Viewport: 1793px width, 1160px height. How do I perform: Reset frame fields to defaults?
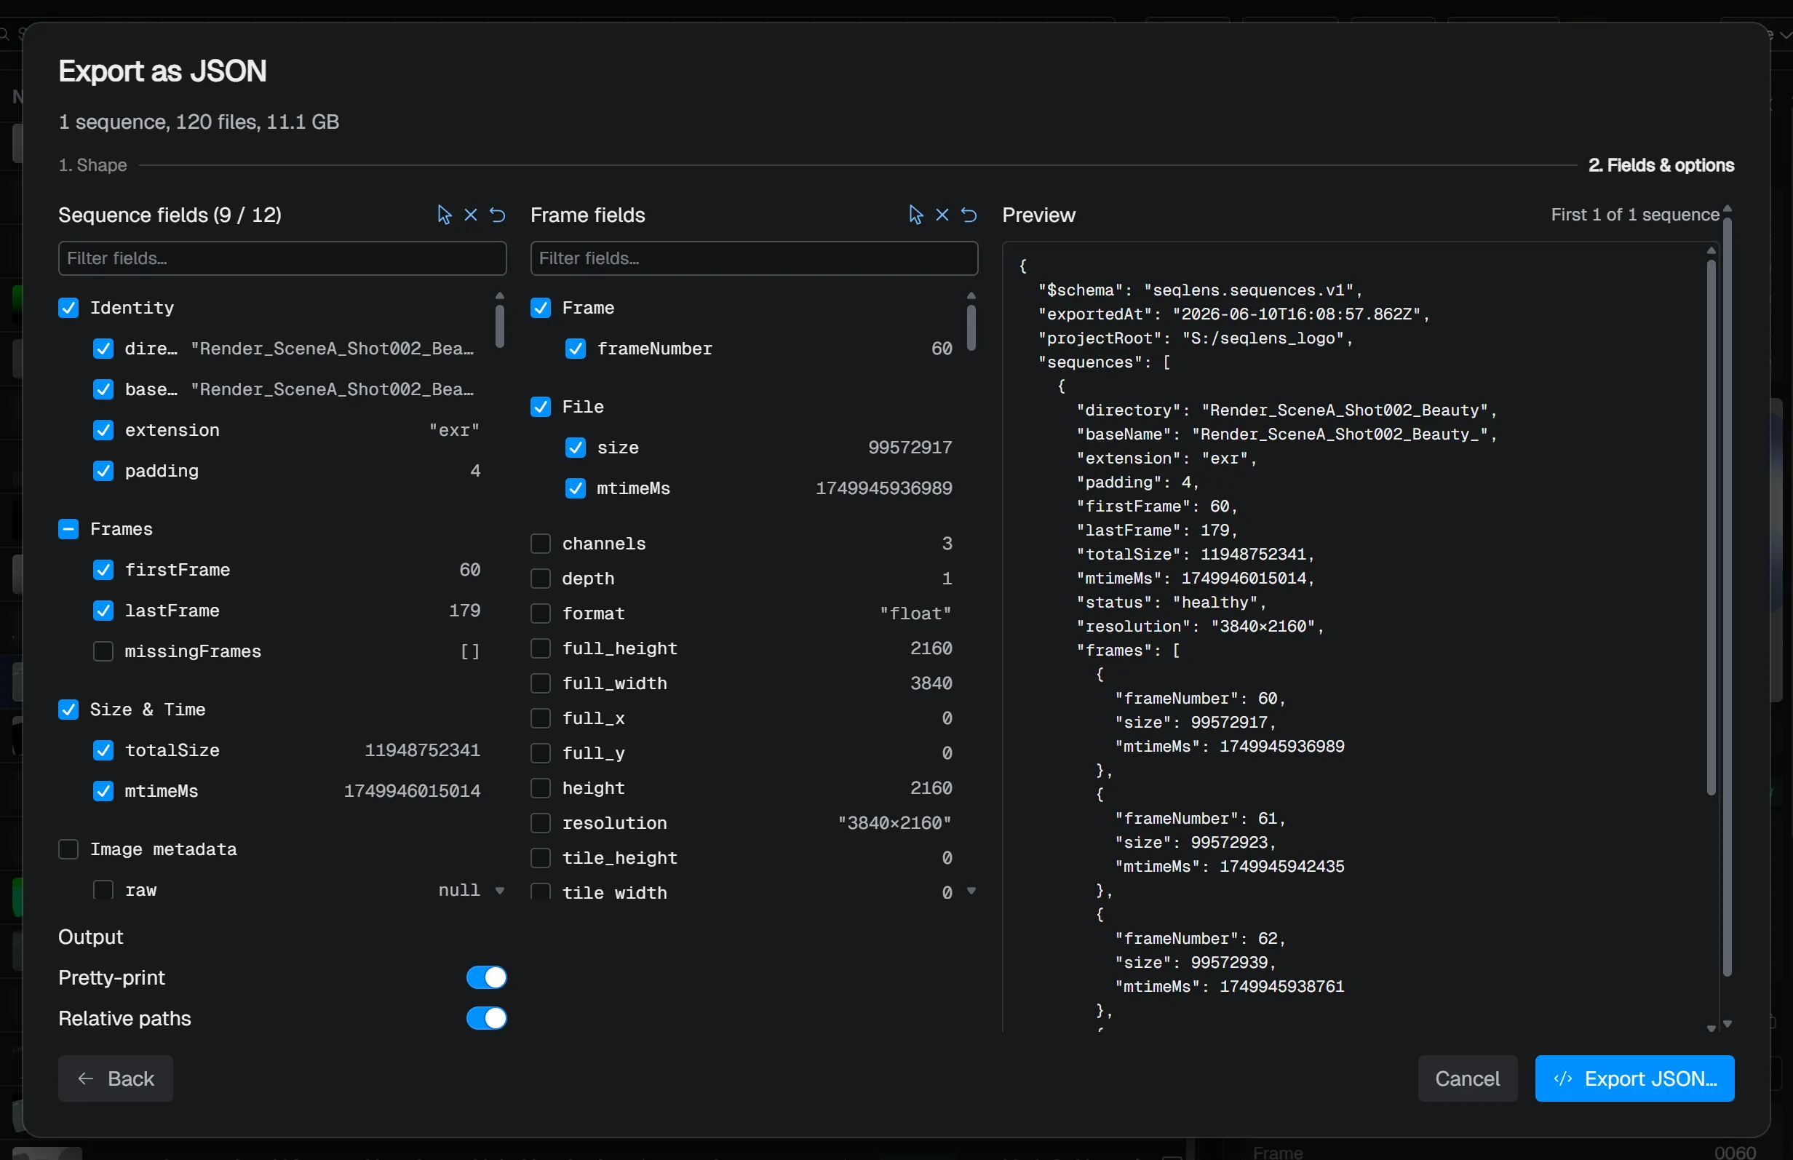(x=969, y=215)
